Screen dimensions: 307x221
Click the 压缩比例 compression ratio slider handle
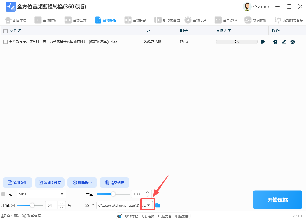32,205
